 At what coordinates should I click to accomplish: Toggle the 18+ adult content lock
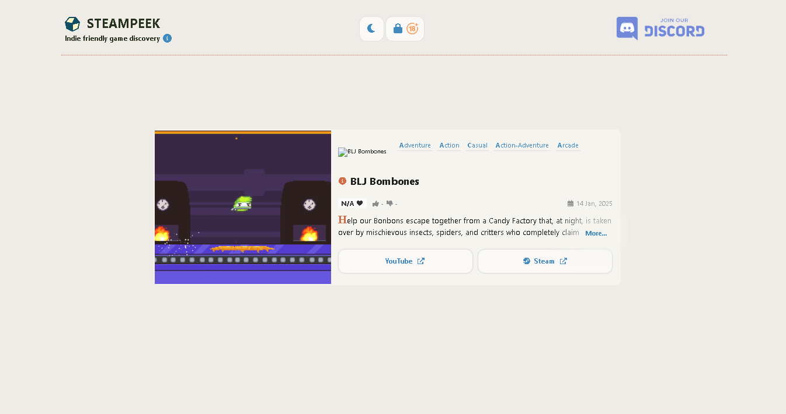coord(405,29)
